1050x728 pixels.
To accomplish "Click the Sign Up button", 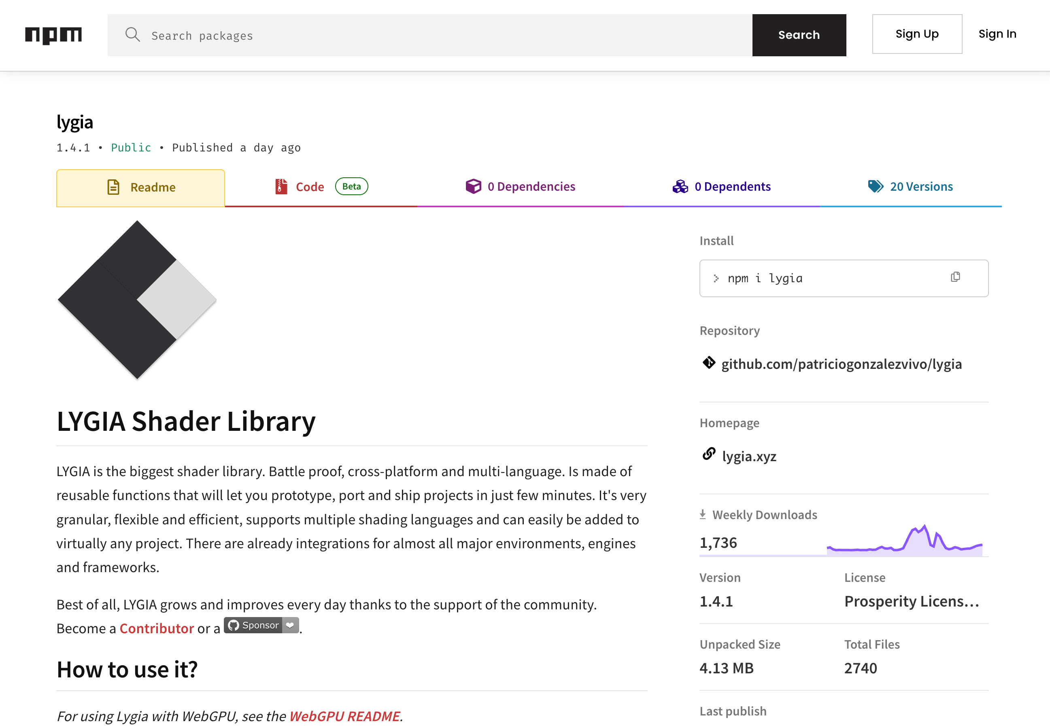I will click(x=916, y=34).
